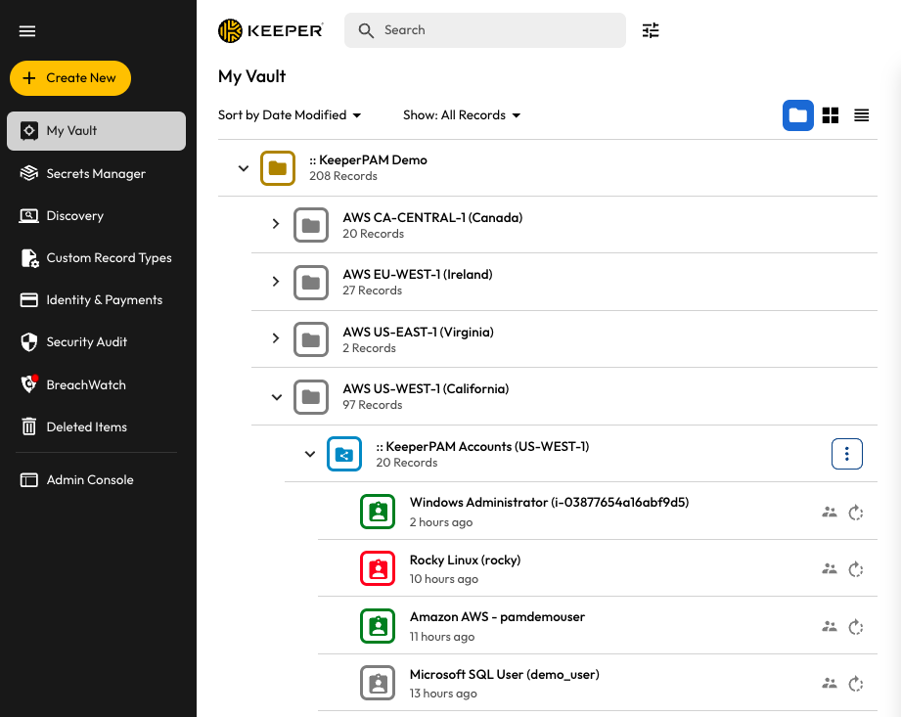Image resolution: width=901 pixels, height=717 pixels.
Task: Click the search filter options icon
Action: pyautogui.click(x=651, y=30)
